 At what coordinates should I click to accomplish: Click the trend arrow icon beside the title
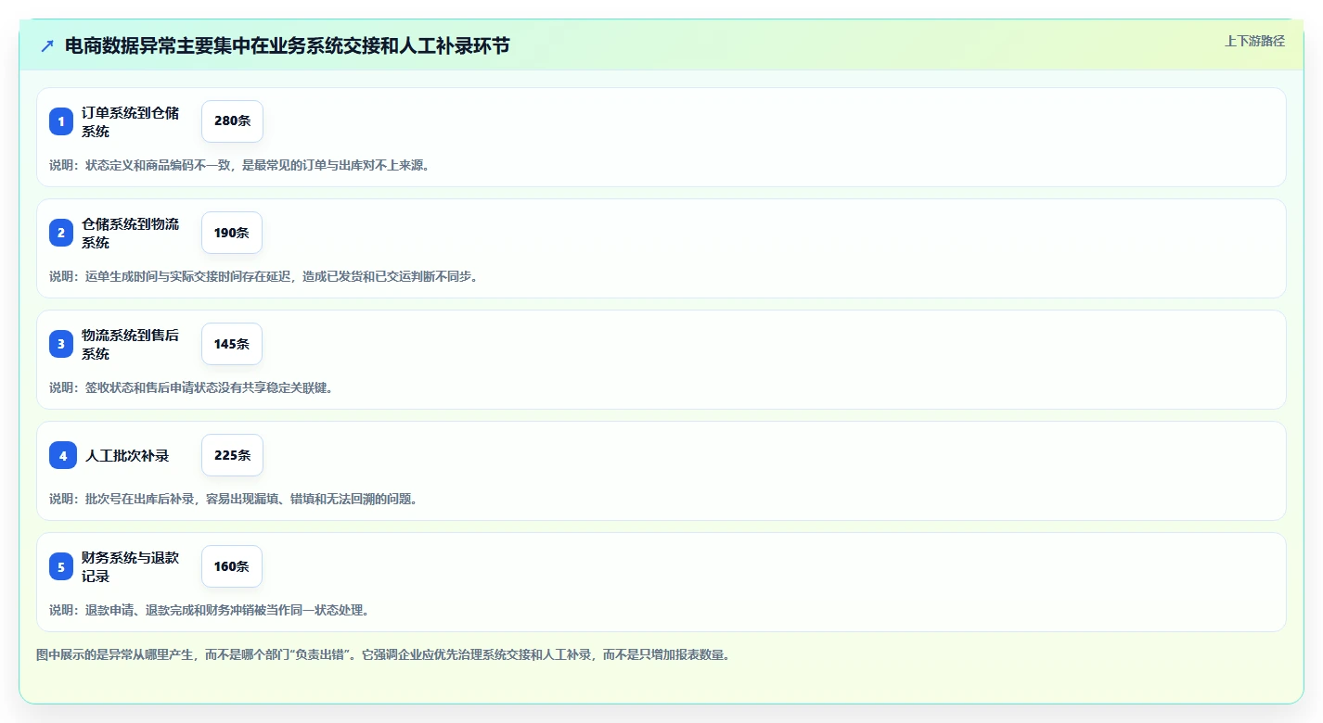tap(47, 45)
